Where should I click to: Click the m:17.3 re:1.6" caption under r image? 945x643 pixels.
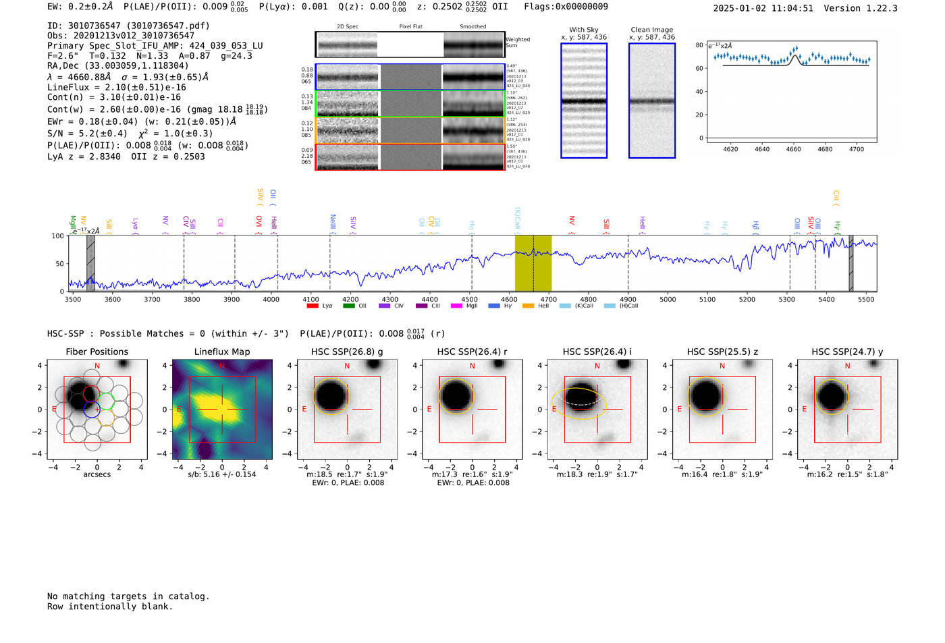[473, 474]
